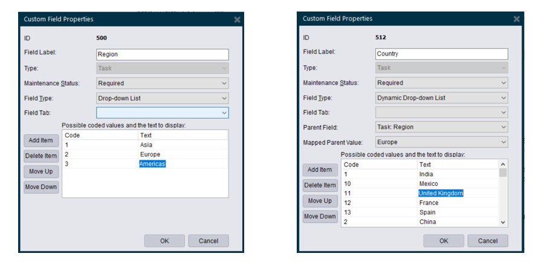This screenshot has width=553, height=262.
Task: Open the Dynamic Drop-down List Field Type dropdown
Action: [x=441, y=98]
